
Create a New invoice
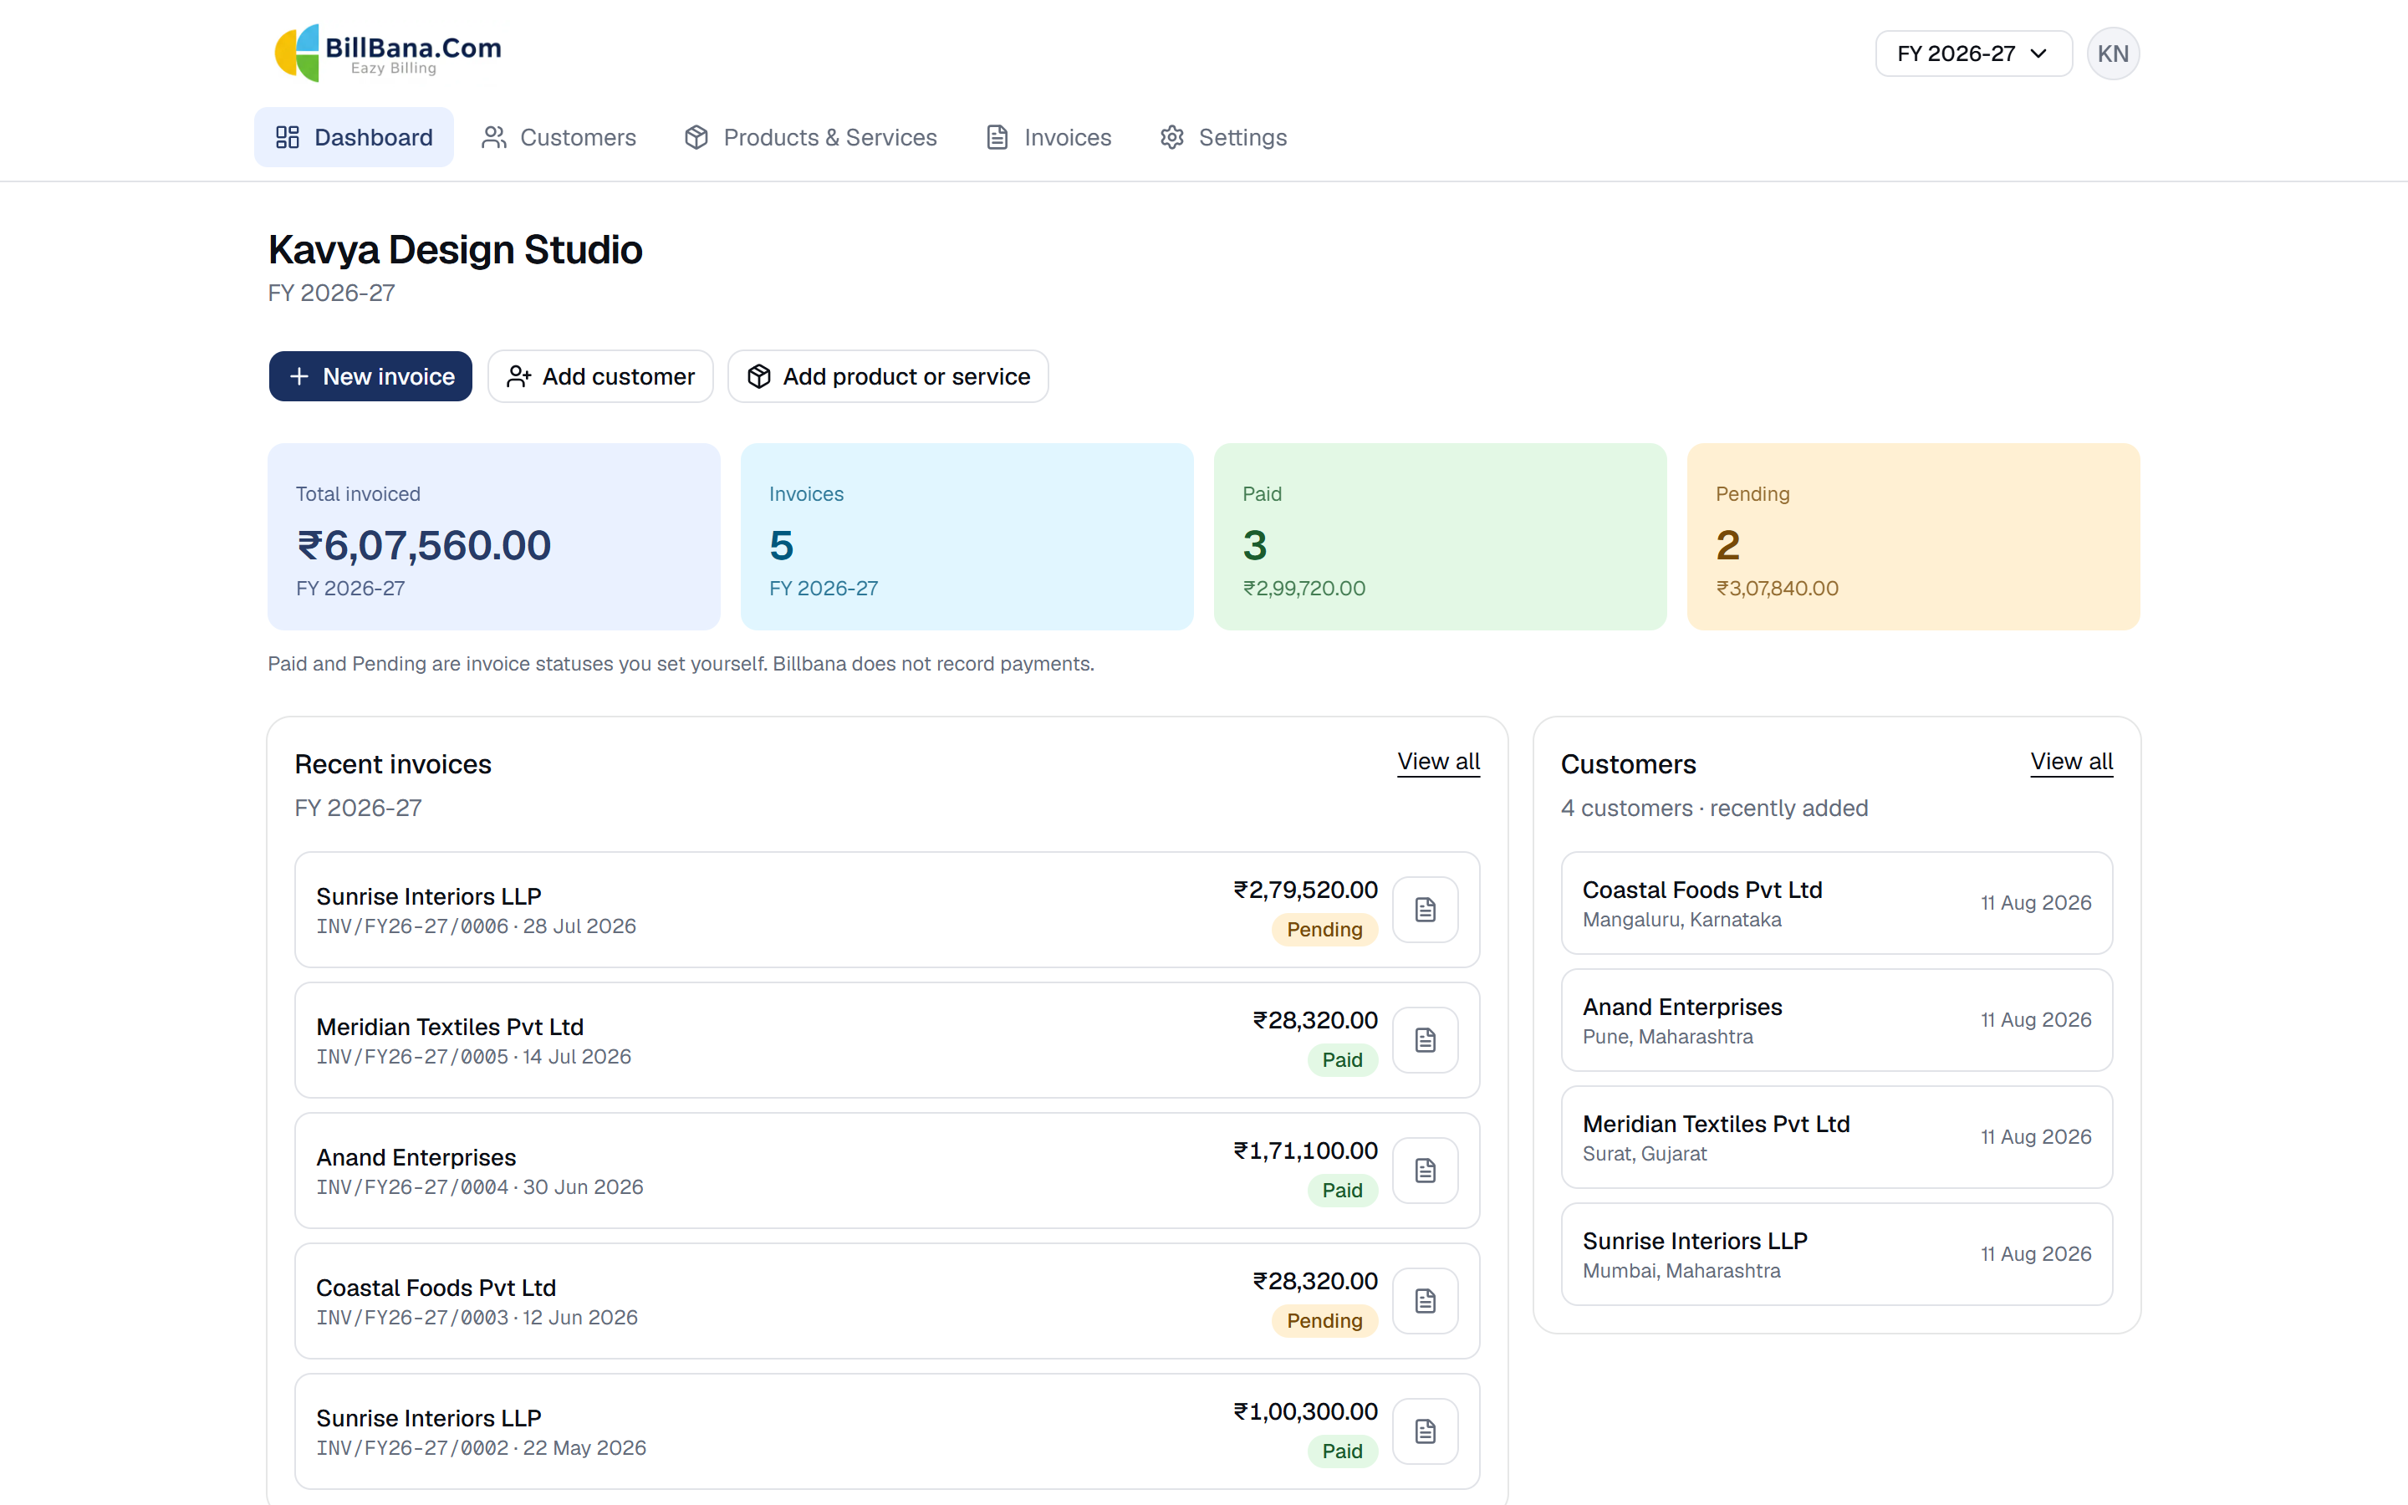(370, 376)
